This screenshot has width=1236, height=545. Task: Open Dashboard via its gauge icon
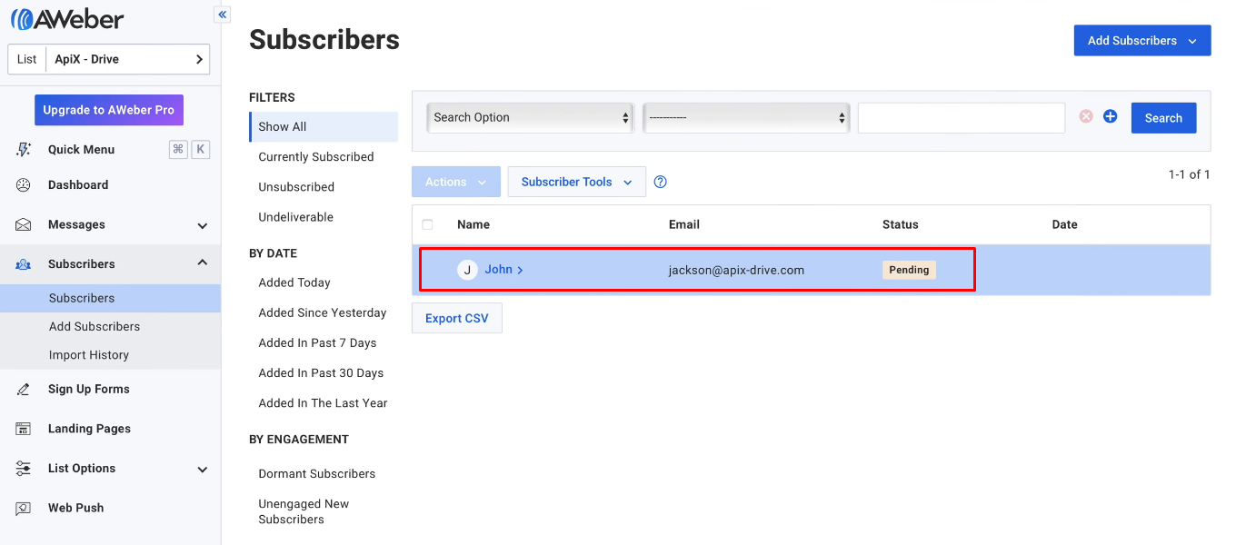click(25, 186)
